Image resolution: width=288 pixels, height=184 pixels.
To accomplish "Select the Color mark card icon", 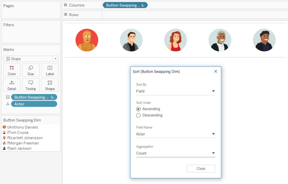I will (x=12, y=70).
